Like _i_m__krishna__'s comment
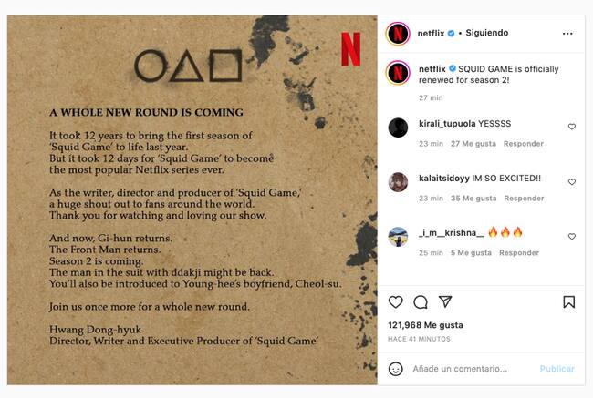Viewport: 593px width, 398px height. click(572, 236)
